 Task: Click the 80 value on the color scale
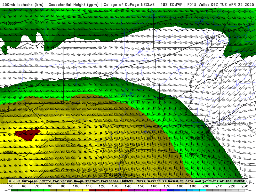(x=50, y=186)
